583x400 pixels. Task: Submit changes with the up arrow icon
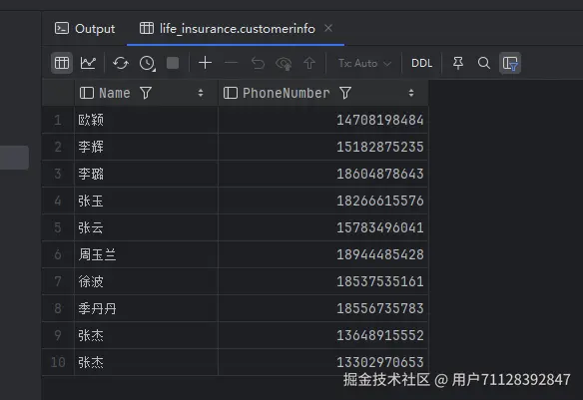click(309, 63)
